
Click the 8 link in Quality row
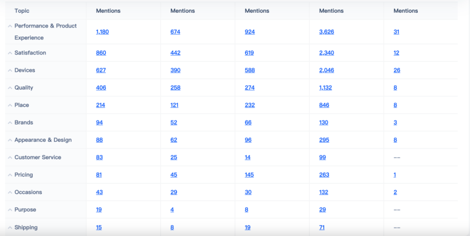pos(395,87)
